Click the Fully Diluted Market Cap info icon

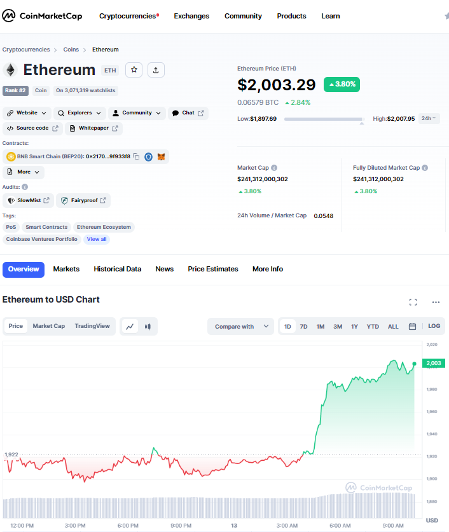[425, 168]
